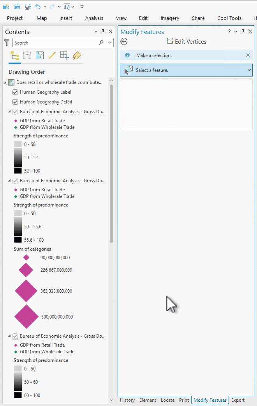The image size is (257, 406).
Task: Open the Share ribbon tab
Action: (x=198, y=18)
